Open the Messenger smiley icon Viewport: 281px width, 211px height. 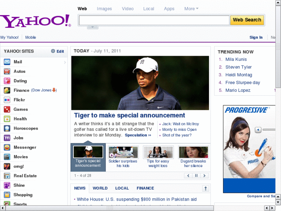(x=7, y=148)
